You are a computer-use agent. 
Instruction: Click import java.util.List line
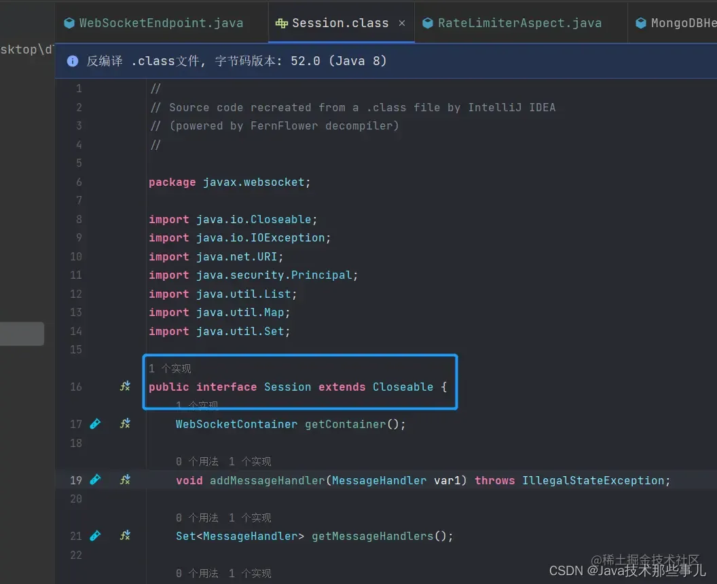(223, 294)
